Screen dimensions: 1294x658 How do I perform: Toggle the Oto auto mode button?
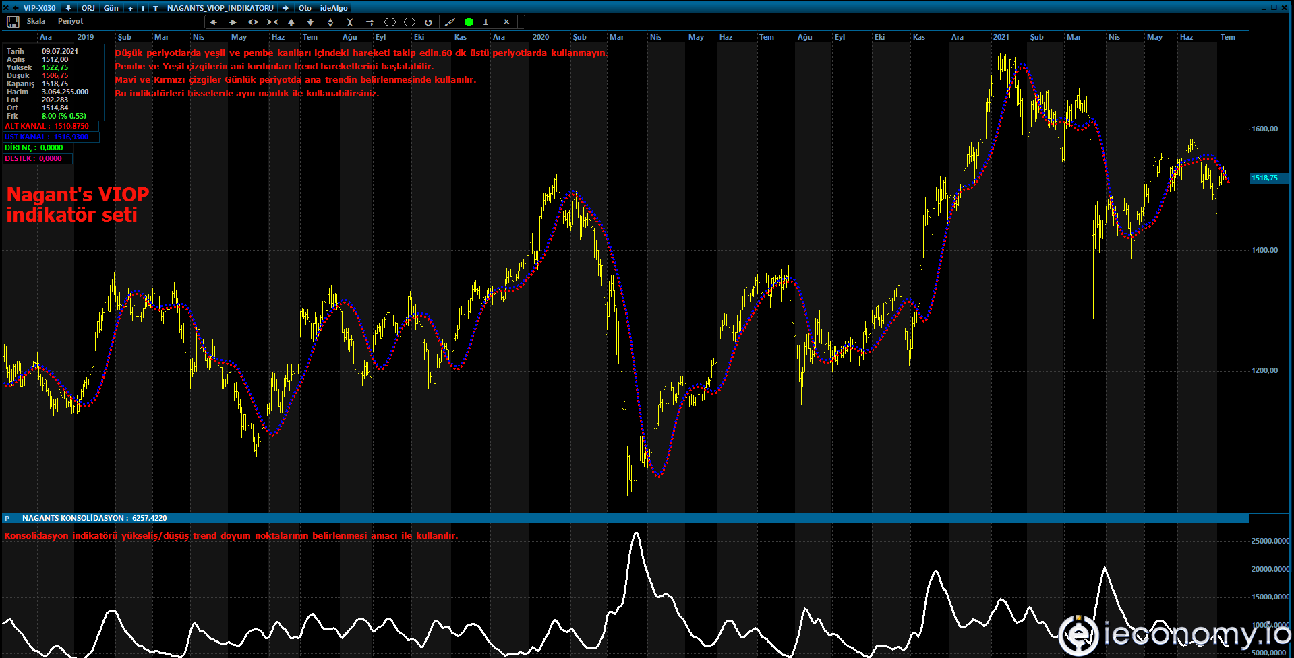(305, 8)
